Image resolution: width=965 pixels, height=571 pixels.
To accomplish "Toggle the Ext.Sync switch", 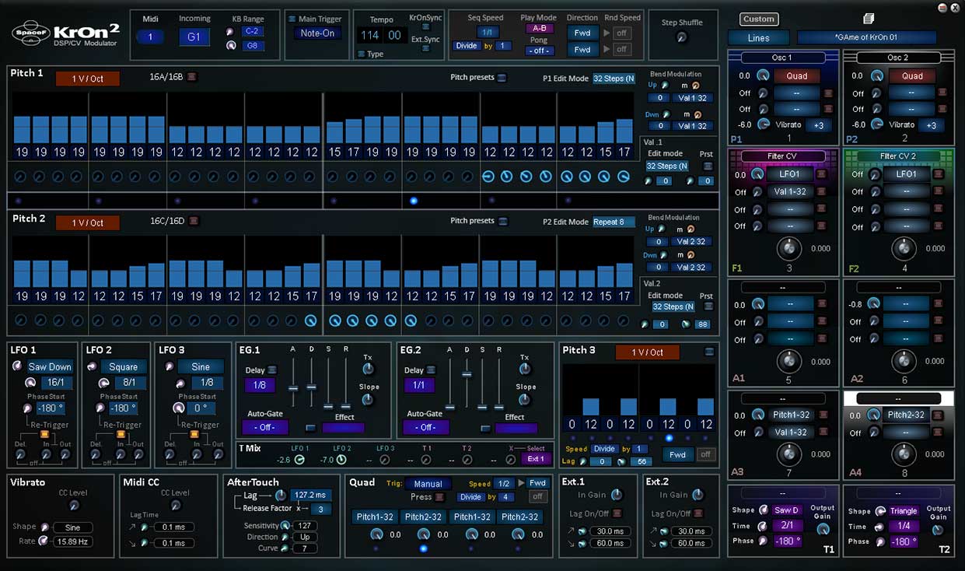I will tap(425, 48).
